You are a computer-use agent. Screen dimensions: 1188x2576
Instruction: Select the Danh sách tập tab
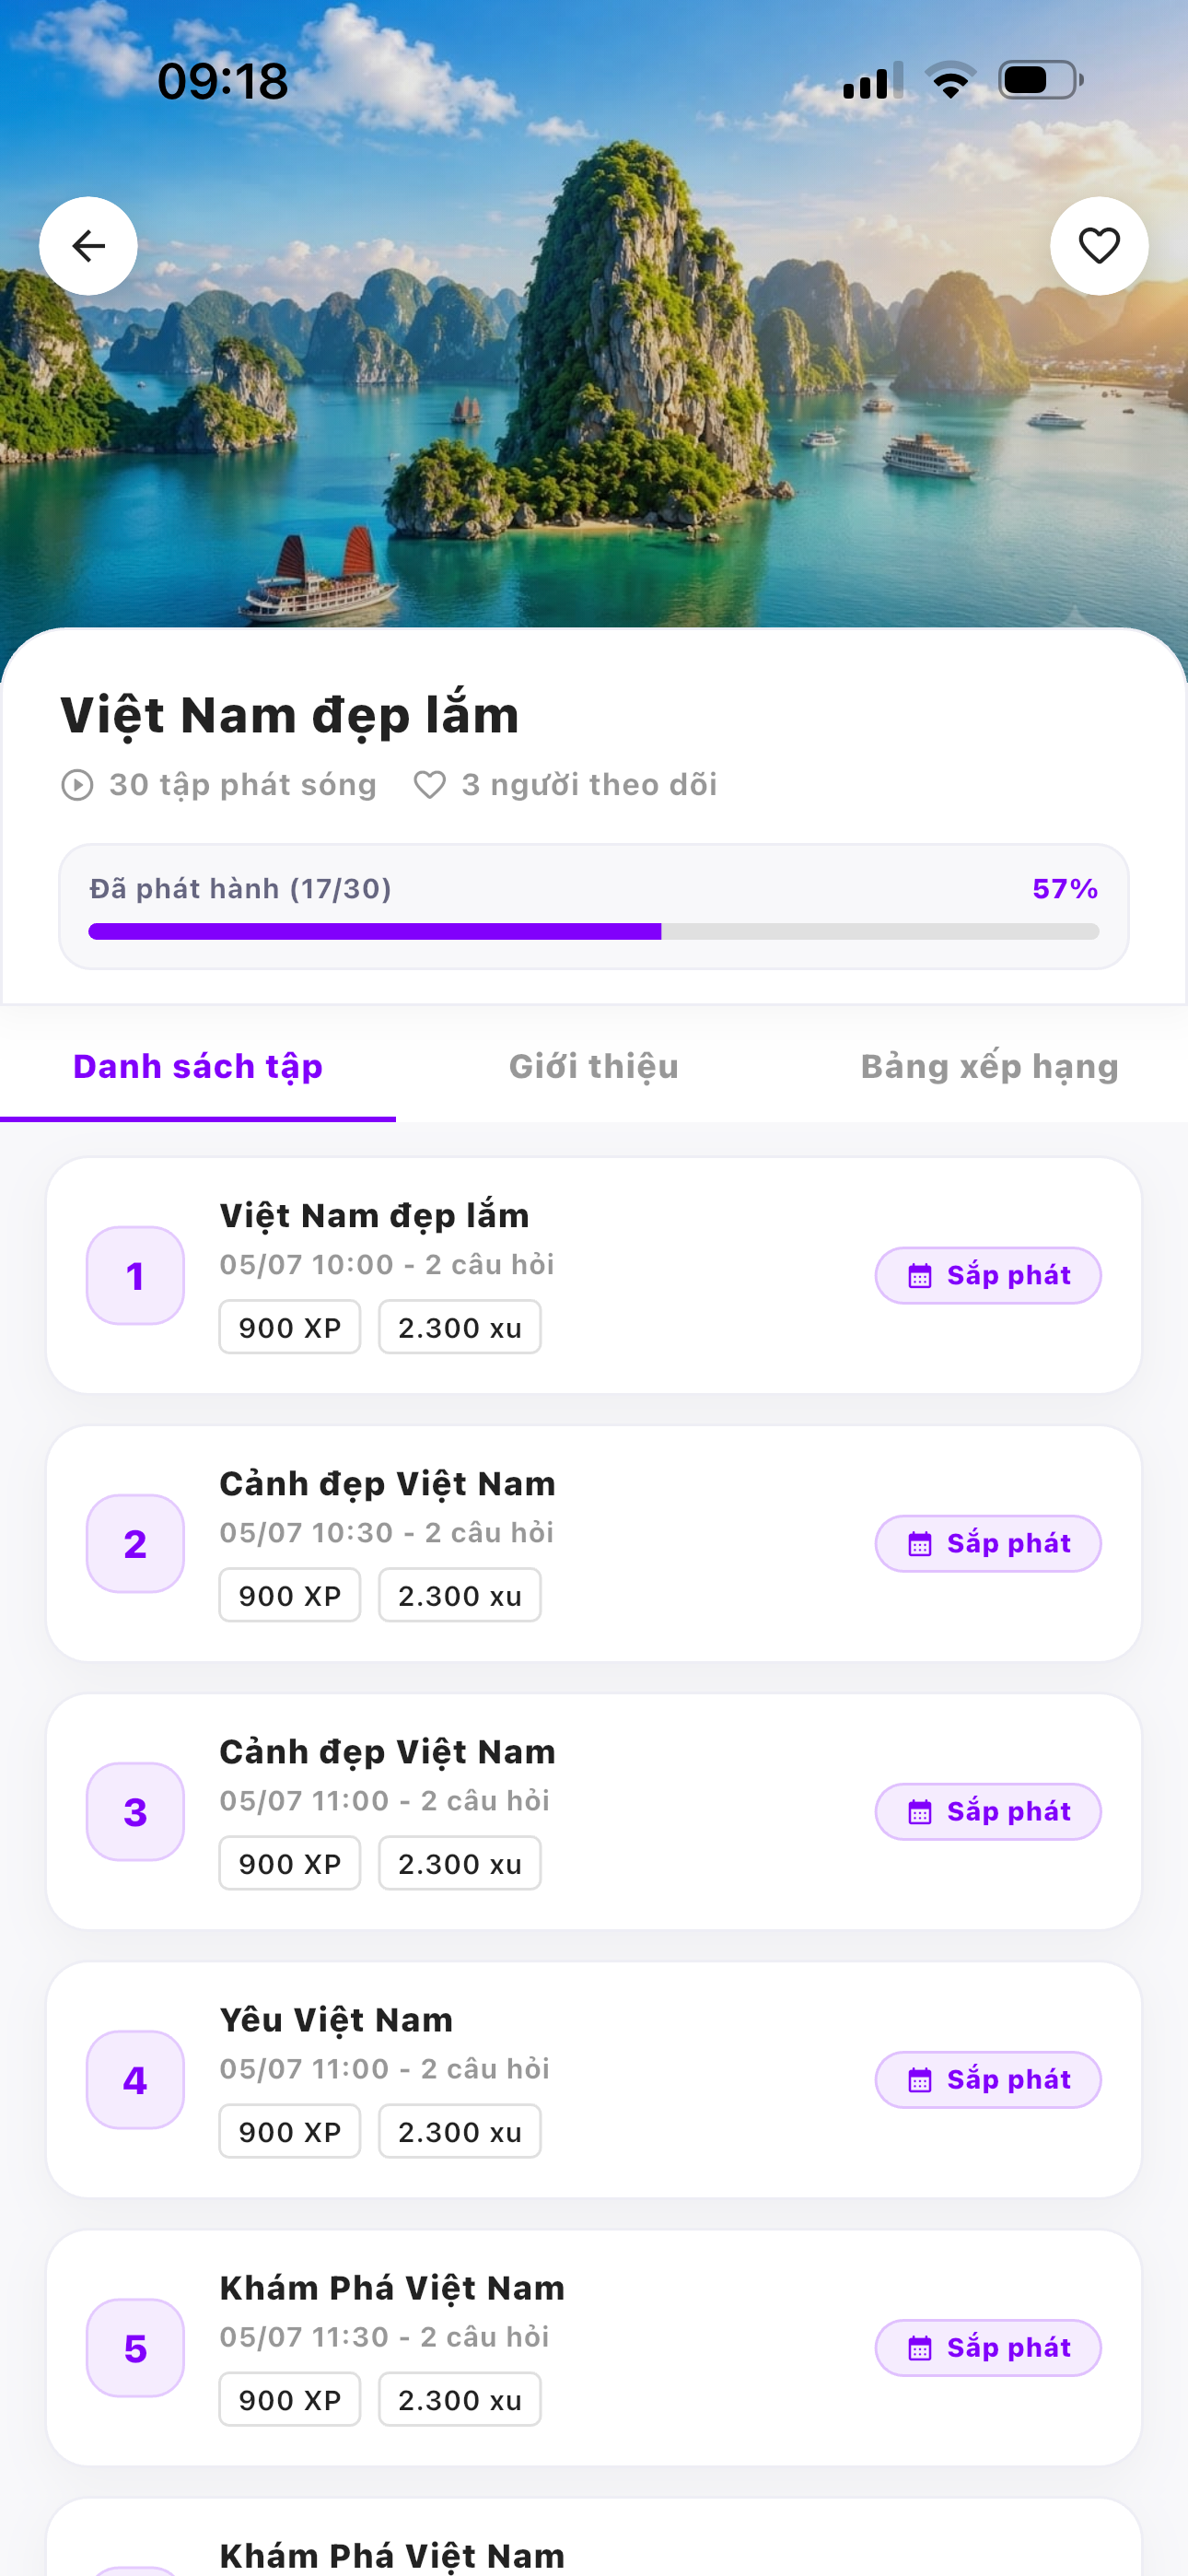coord(198,1066)
